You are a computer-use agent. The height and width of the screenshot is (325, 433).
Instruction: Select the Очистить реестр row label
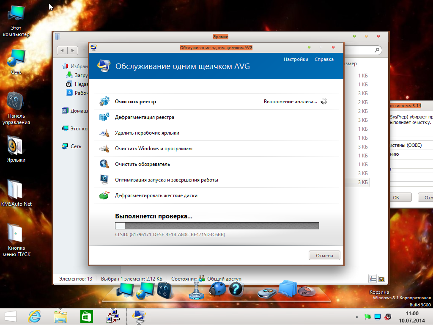135,102
